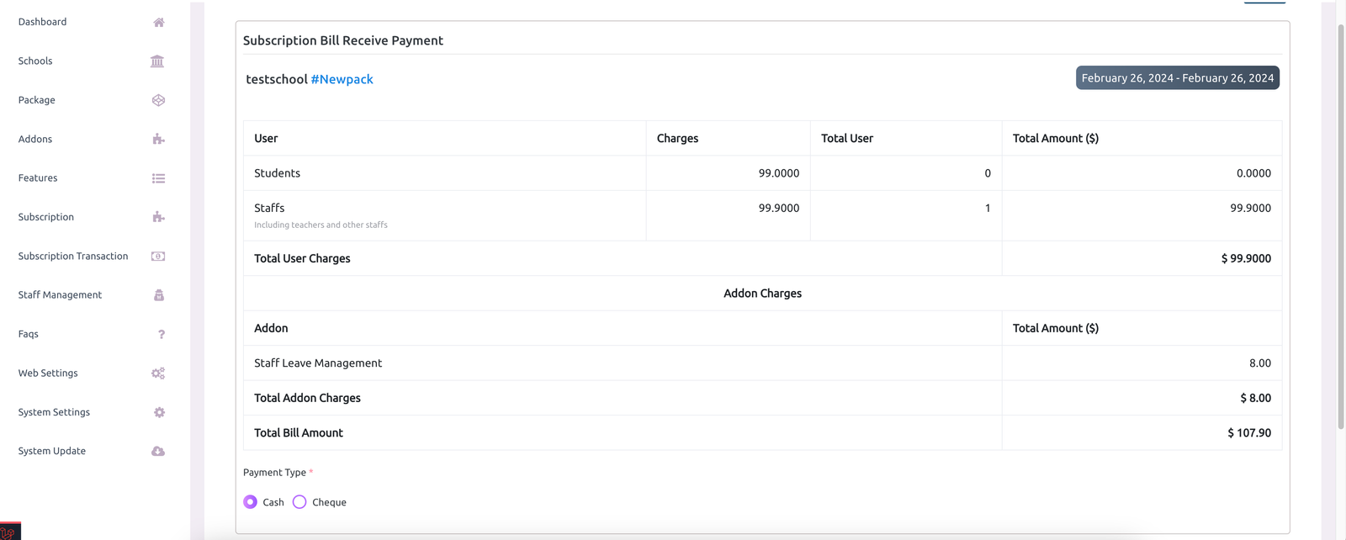
Task: Click the Subscription Transaction money icon
Action: pyautogui.click(x=158, y=257)
